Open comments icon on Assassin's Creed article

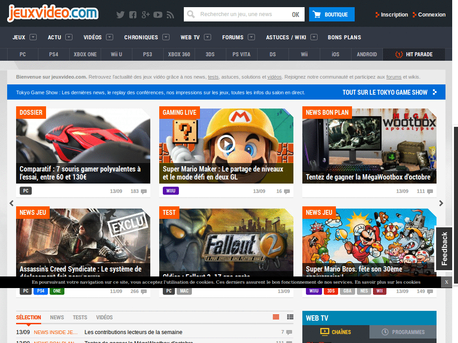[x=144, y=291]
